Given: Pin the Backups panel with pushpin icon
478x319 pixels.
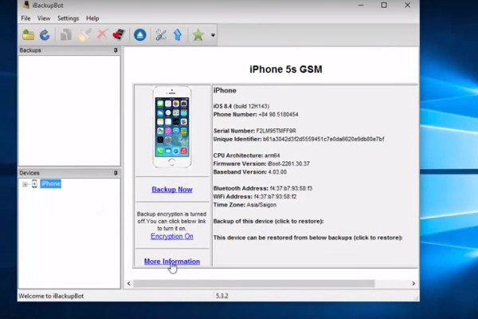Looking at the screenshot, I should pos(116,50).
